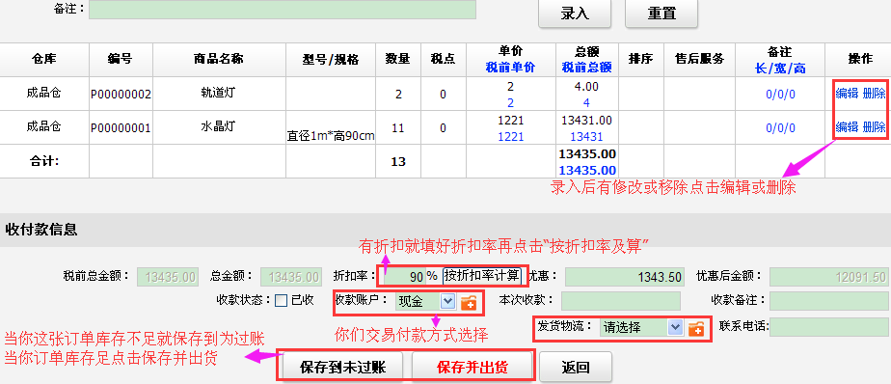Click 删除 link for 轨道灯 row

coord(874,94)
